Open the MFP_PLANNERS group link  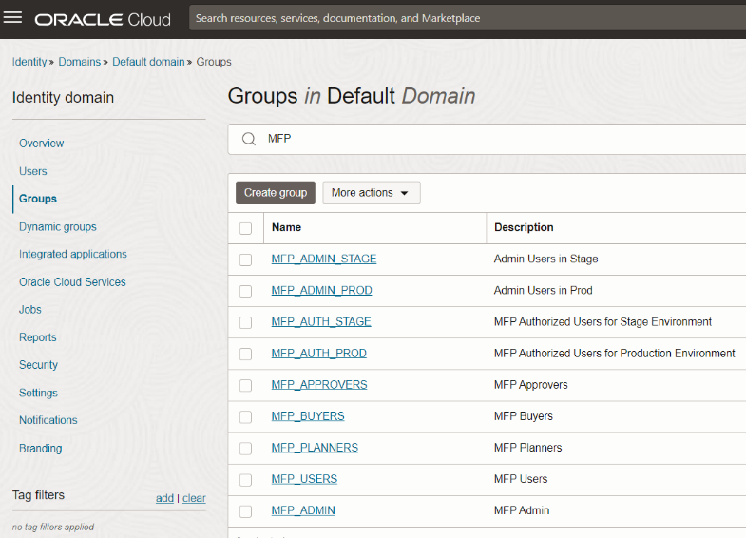tap(315, 448)
